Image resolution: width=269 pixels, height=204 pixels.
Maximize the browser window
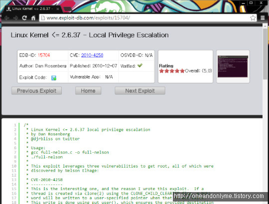[x=251, y=3]
